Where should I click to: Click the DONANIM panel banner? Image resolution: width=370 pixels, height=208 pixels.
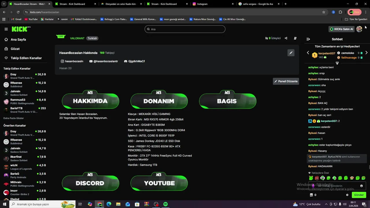[159, 100]
